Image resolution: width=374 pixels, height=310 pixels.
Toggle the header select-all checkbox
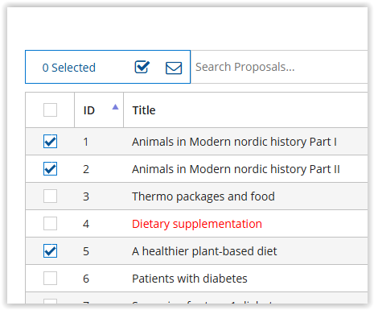pos(50,110)
